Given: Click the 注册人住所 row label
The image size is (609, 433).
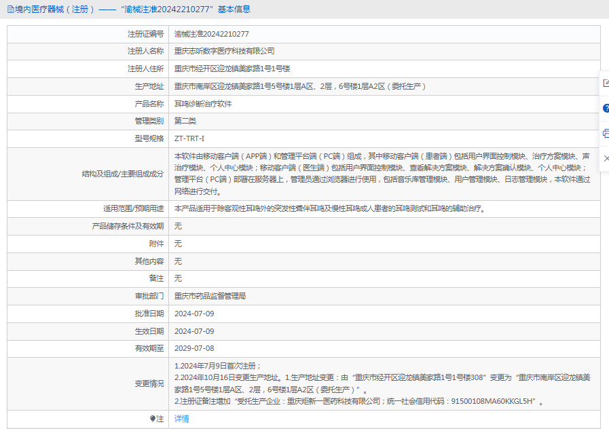Looking at the screenshot, I should pyautogui.click(x=146, y=69).
